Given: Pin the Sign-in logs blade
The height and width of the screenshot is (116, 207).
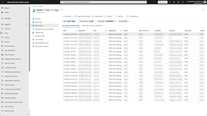Looking at the screenshot, I should coord(62,10).
